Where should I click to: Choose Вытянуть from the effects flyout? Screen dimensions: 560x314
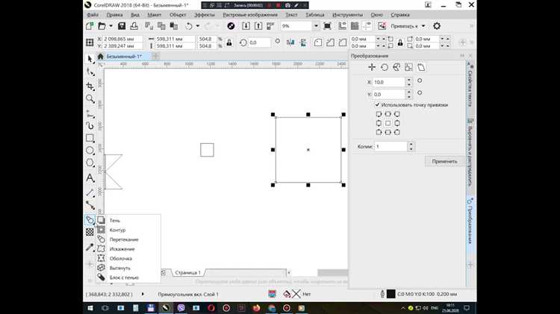128,268
